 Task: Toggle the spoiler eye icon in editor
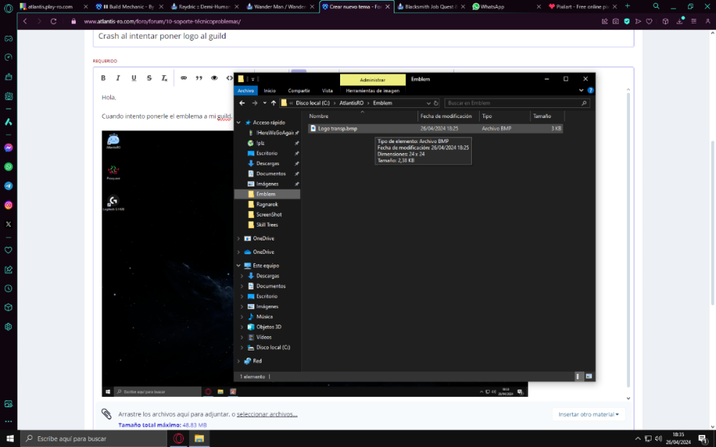coord(214,78)
